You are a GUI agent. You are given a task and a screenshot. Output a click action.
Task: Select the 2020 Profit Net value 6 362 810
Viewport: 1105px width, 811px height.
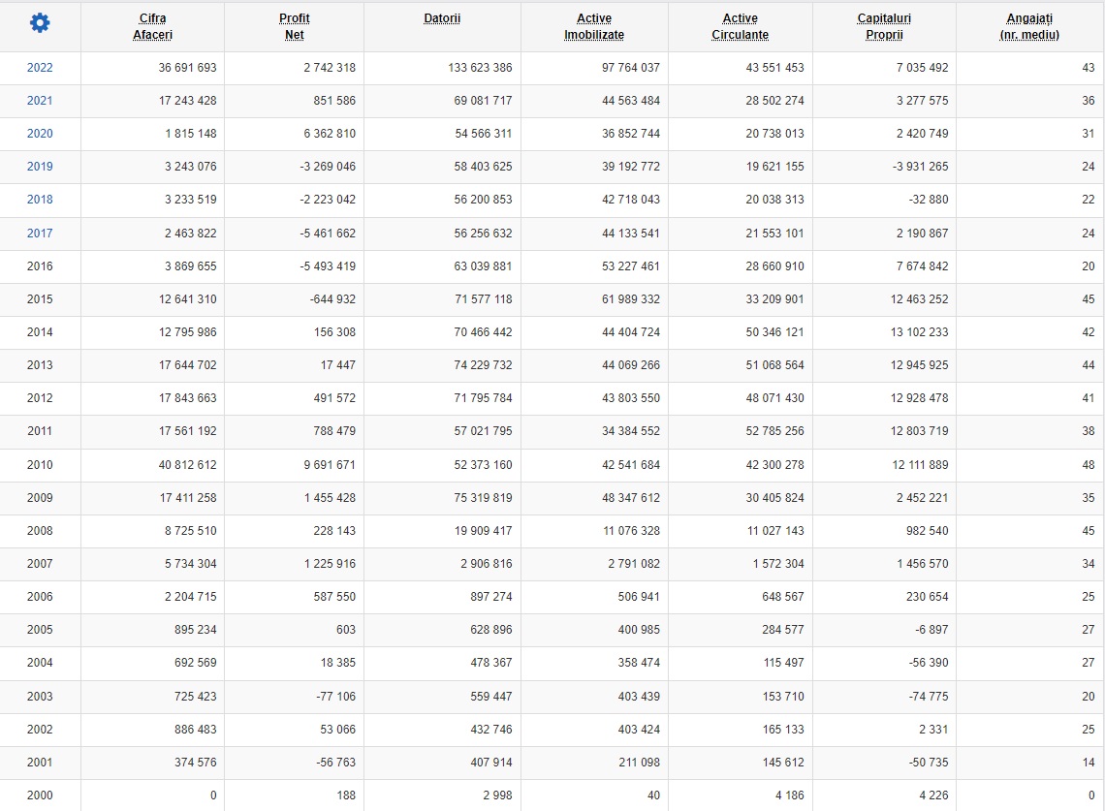(x=330, y=134)
